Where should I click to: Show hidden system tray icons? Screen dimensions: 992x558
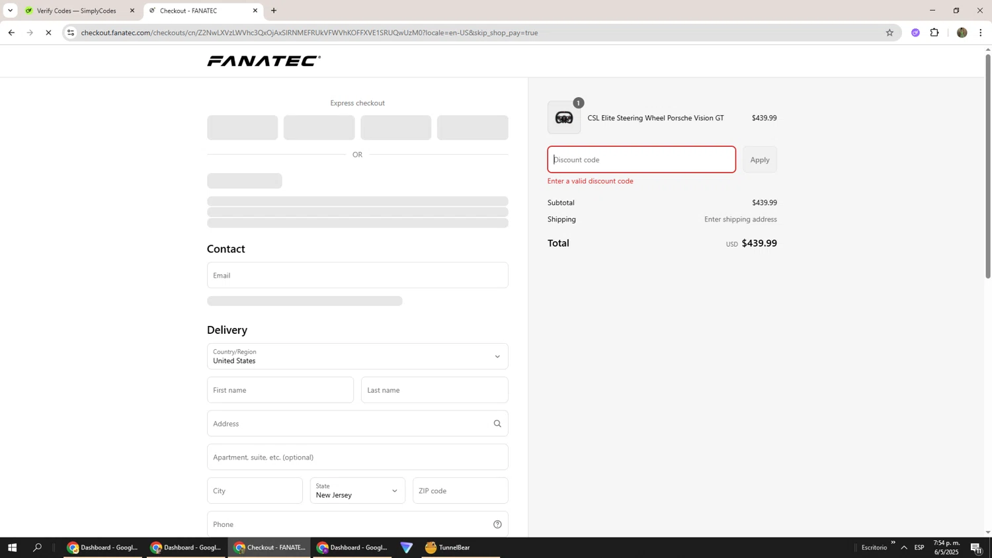904,547
